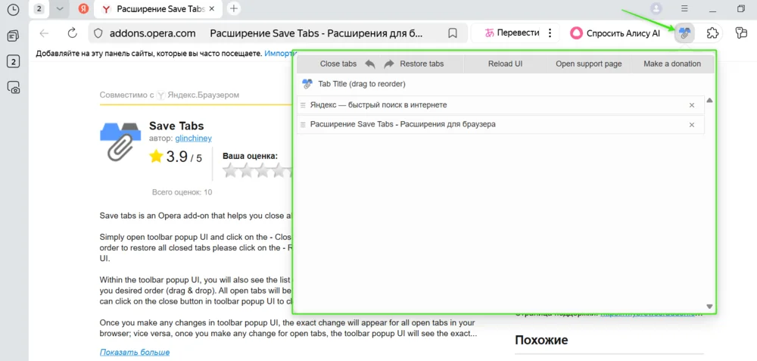Close the Яндекс tab via popup X
Image resolution: width=757 pixels, height=361 pixels.
(x=692, y=105)
